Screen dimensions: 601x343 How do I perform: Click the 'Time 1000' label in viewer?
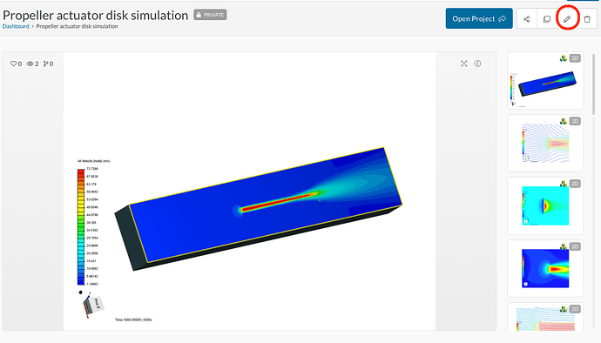point(133,319)
